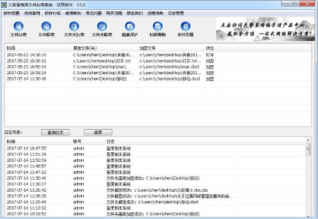Image resolution: width=318 pixels, height=219 pixels.
Task: Click the 文件解密 file decrypt icon
Action: tap(46, 29)
